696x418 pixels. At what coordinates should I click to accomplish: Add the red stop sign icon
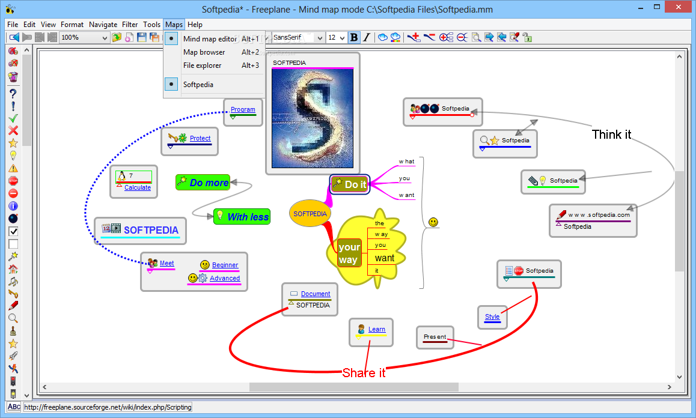(13, 181)
